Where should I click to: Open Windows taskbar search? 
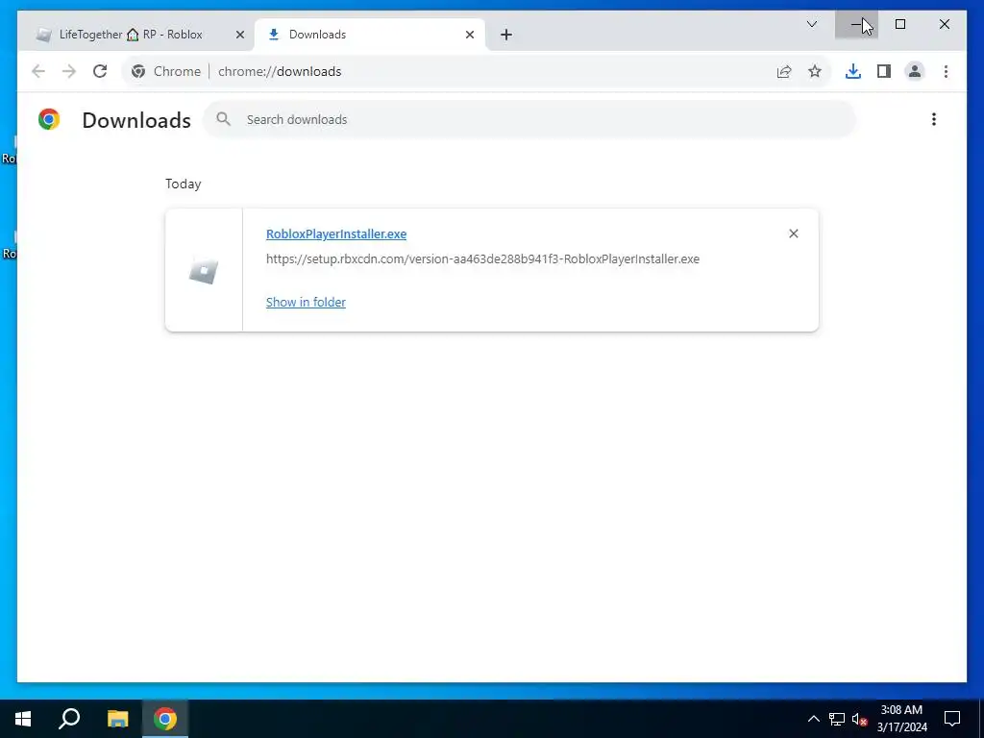tap(69, 719)
